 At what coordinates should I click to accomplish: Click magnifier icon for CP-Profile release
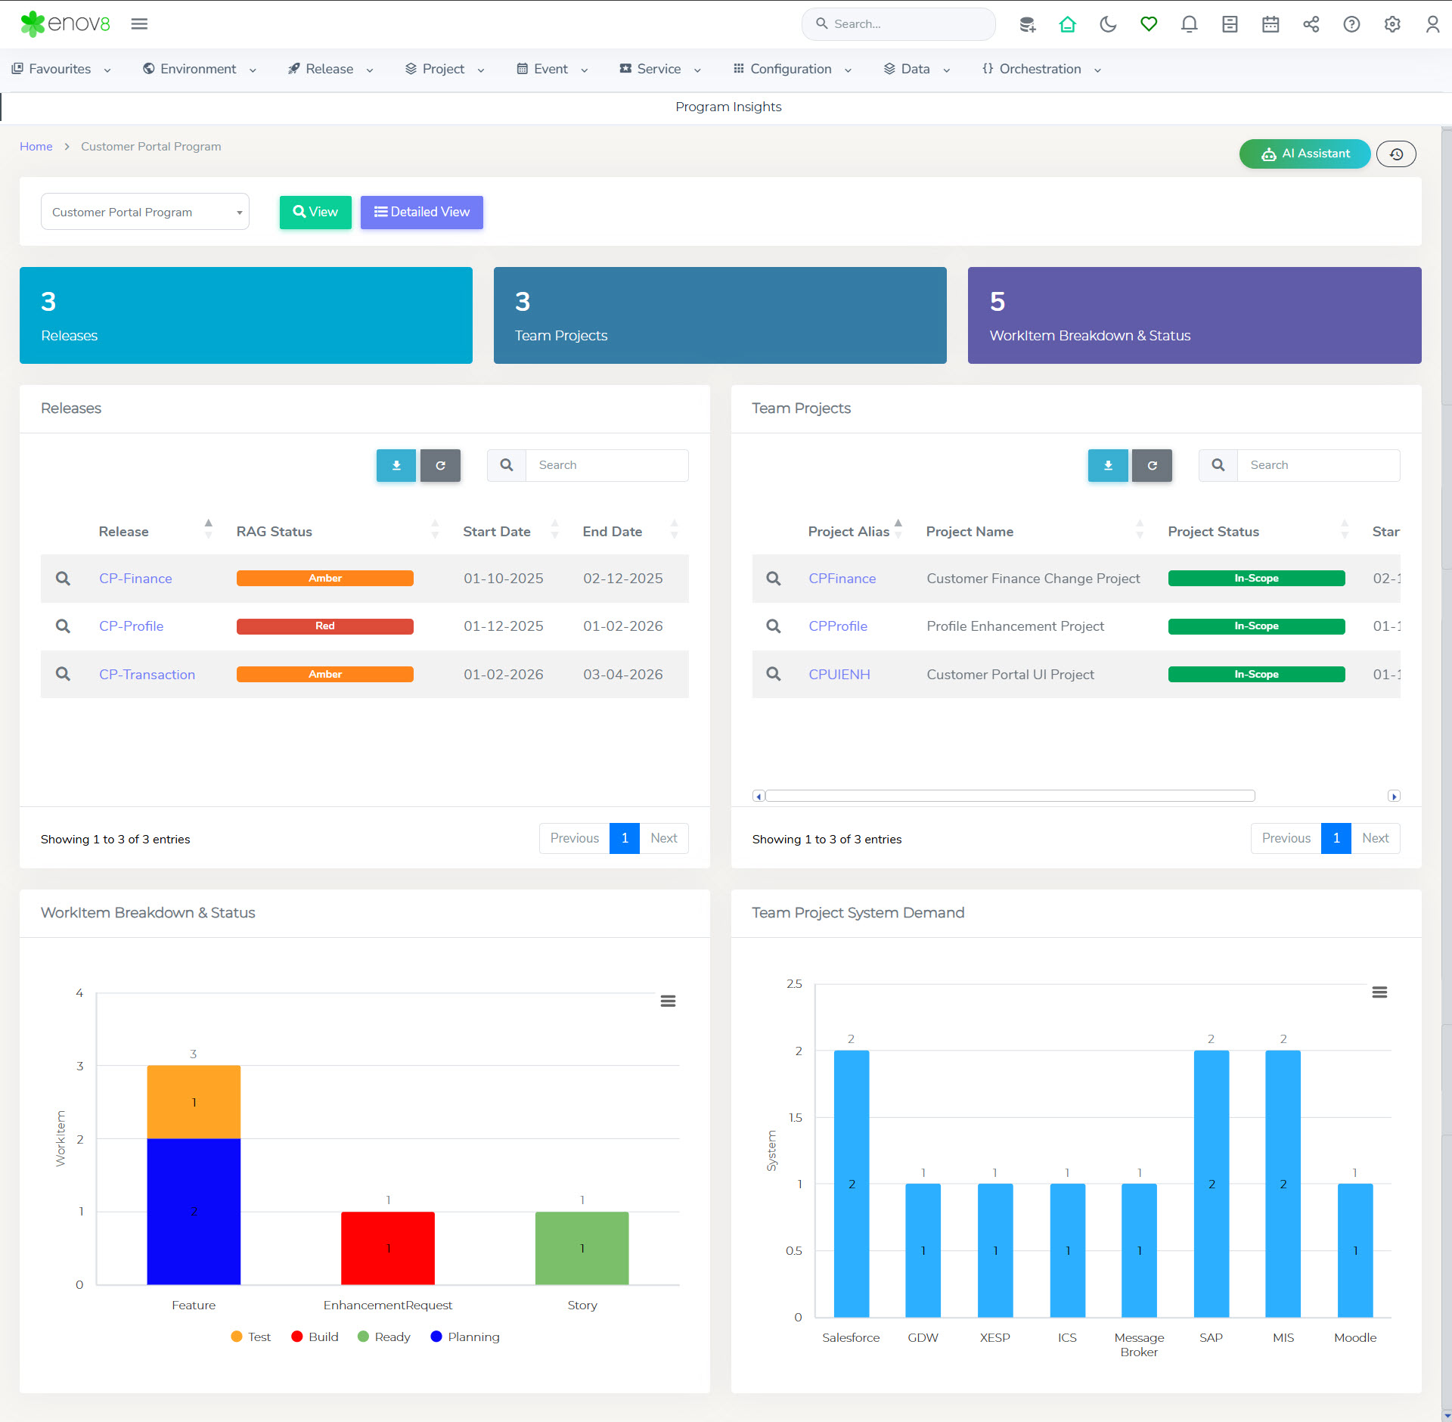[x=63, y=626]
